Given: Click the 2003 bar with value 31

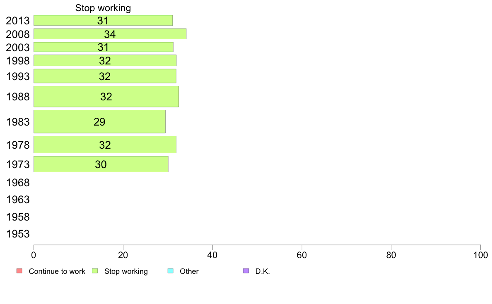Looking at the screenshot, I should [x=104, y=47].
